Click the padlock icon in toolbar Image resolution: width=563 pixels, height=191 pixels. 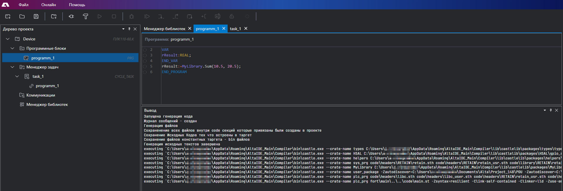[x=232, y=16]
